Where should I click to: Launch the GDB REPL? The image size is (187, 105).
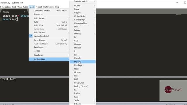[x=83, y=41]
